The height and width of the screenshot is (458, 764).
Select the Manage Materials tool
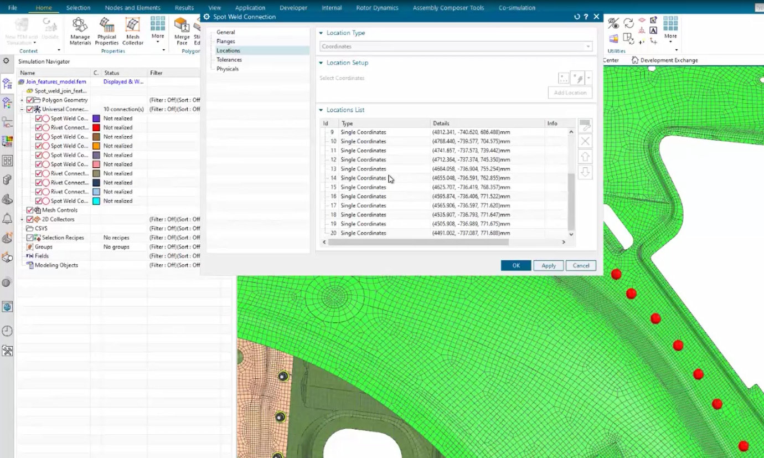(80, 32)
